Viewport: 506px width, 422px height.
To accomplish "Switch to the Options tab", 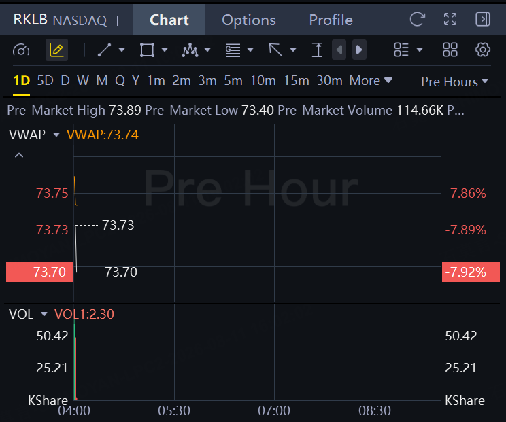I will (249, 20).
